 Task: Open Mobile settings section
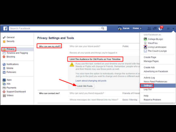[x=10, y=68]
